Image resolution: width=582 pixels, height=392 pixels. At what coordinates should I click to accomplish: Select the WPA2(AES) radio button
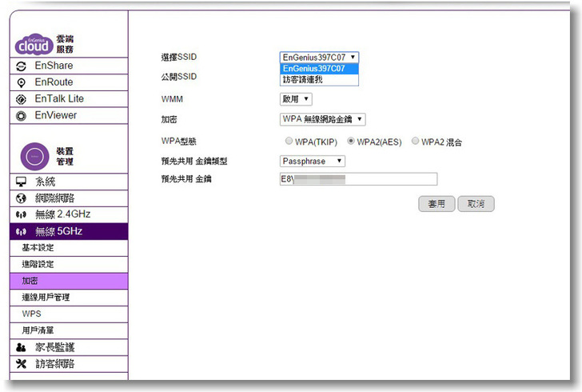pyautogui.click(x=351, y=141)
